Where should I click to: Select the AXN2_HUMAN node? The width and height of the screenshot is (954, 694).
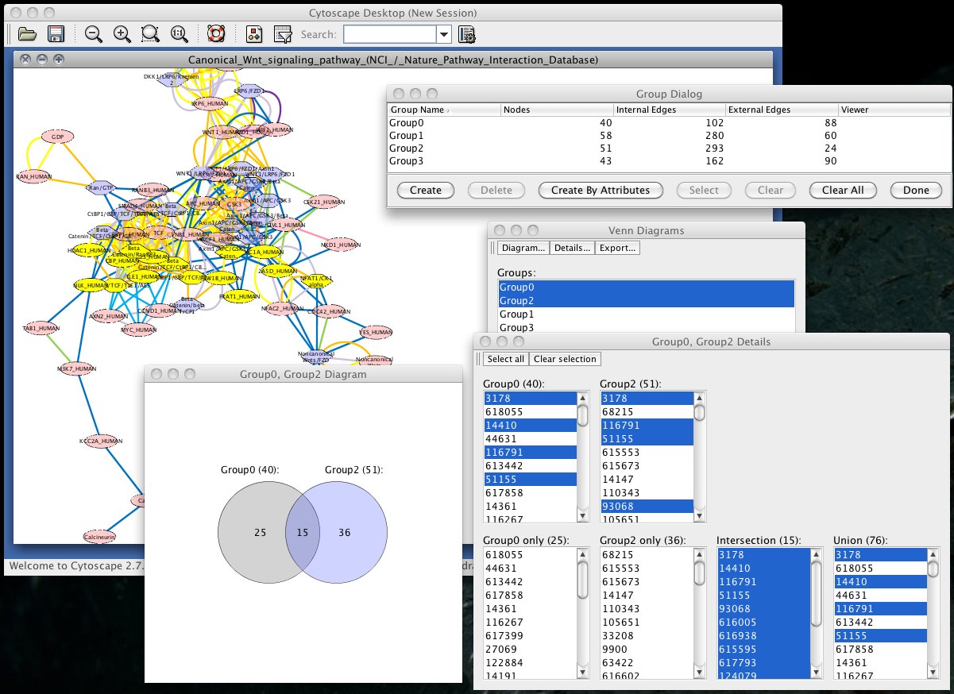[x=108, y=315]
